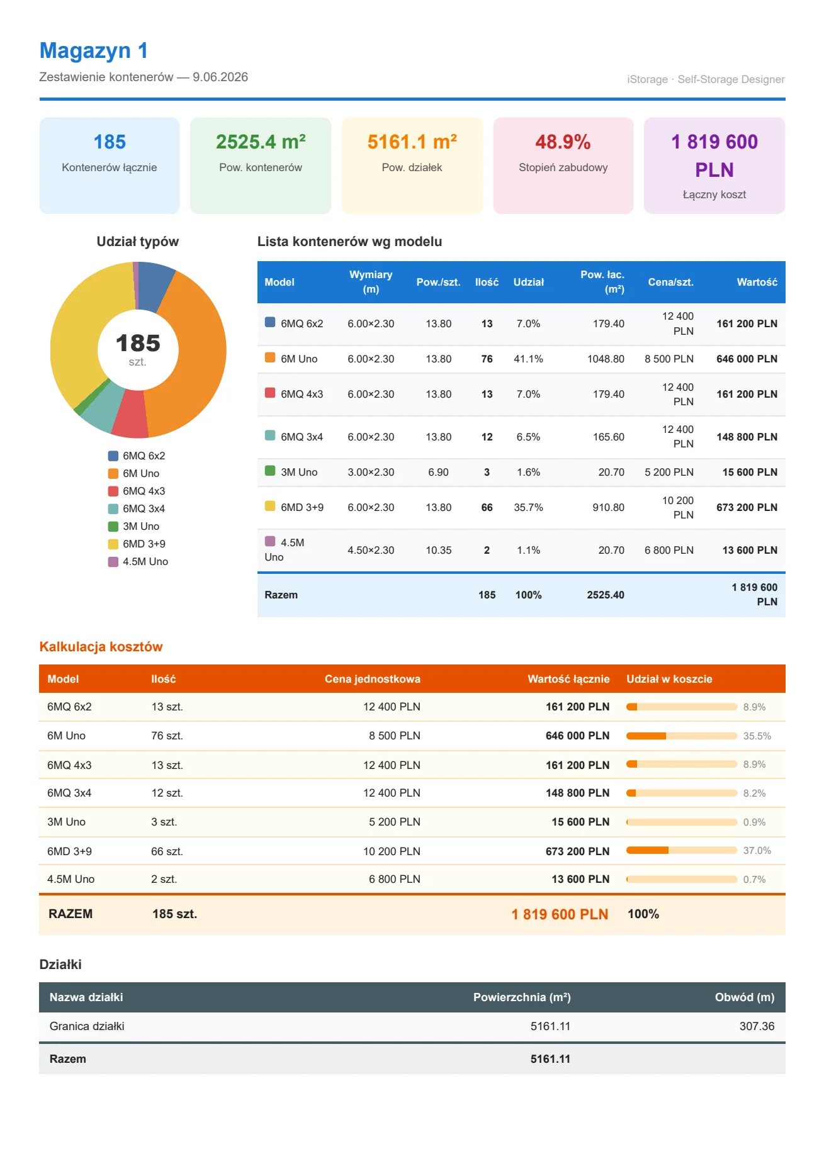Click the orange 6M Uno legend swatch

coord(113,473)
